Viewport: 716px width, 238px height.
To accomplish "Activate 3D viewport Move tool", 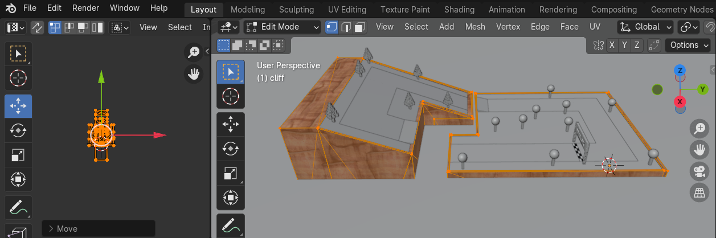I will click(231, 124).
